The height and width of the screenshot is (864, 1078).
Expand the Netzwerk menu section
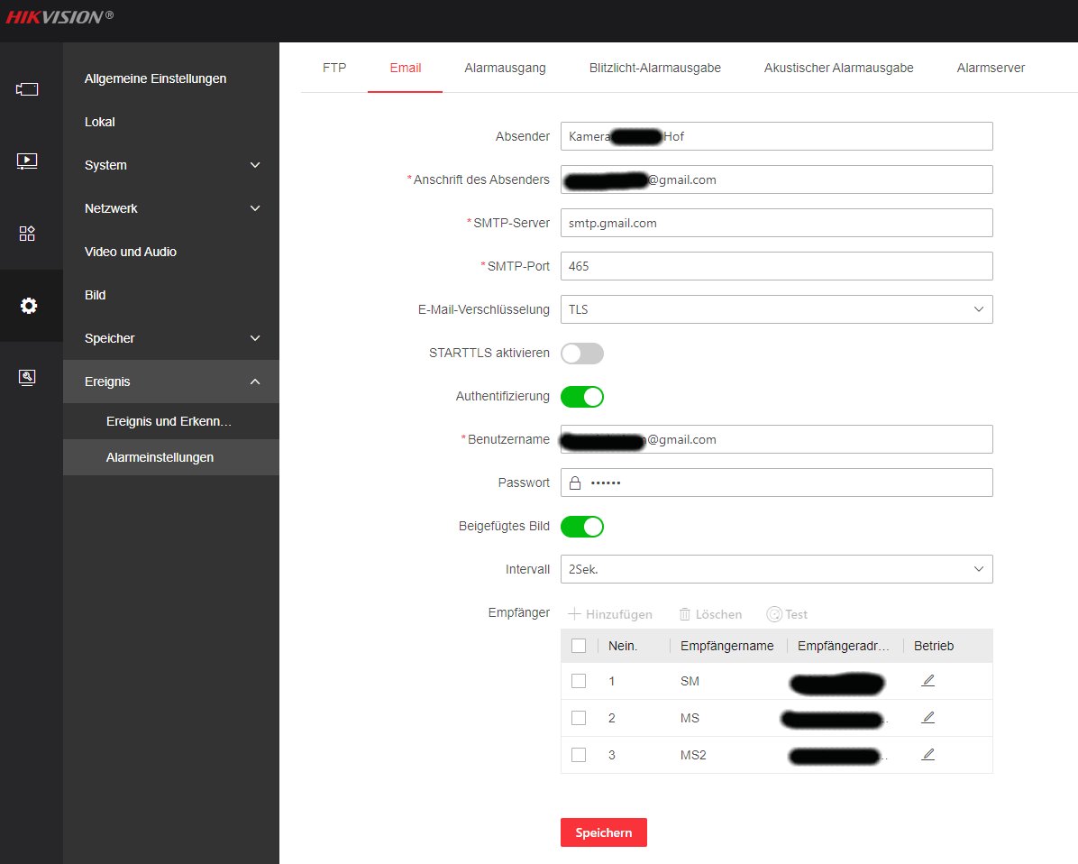click(x=171, y=208)
